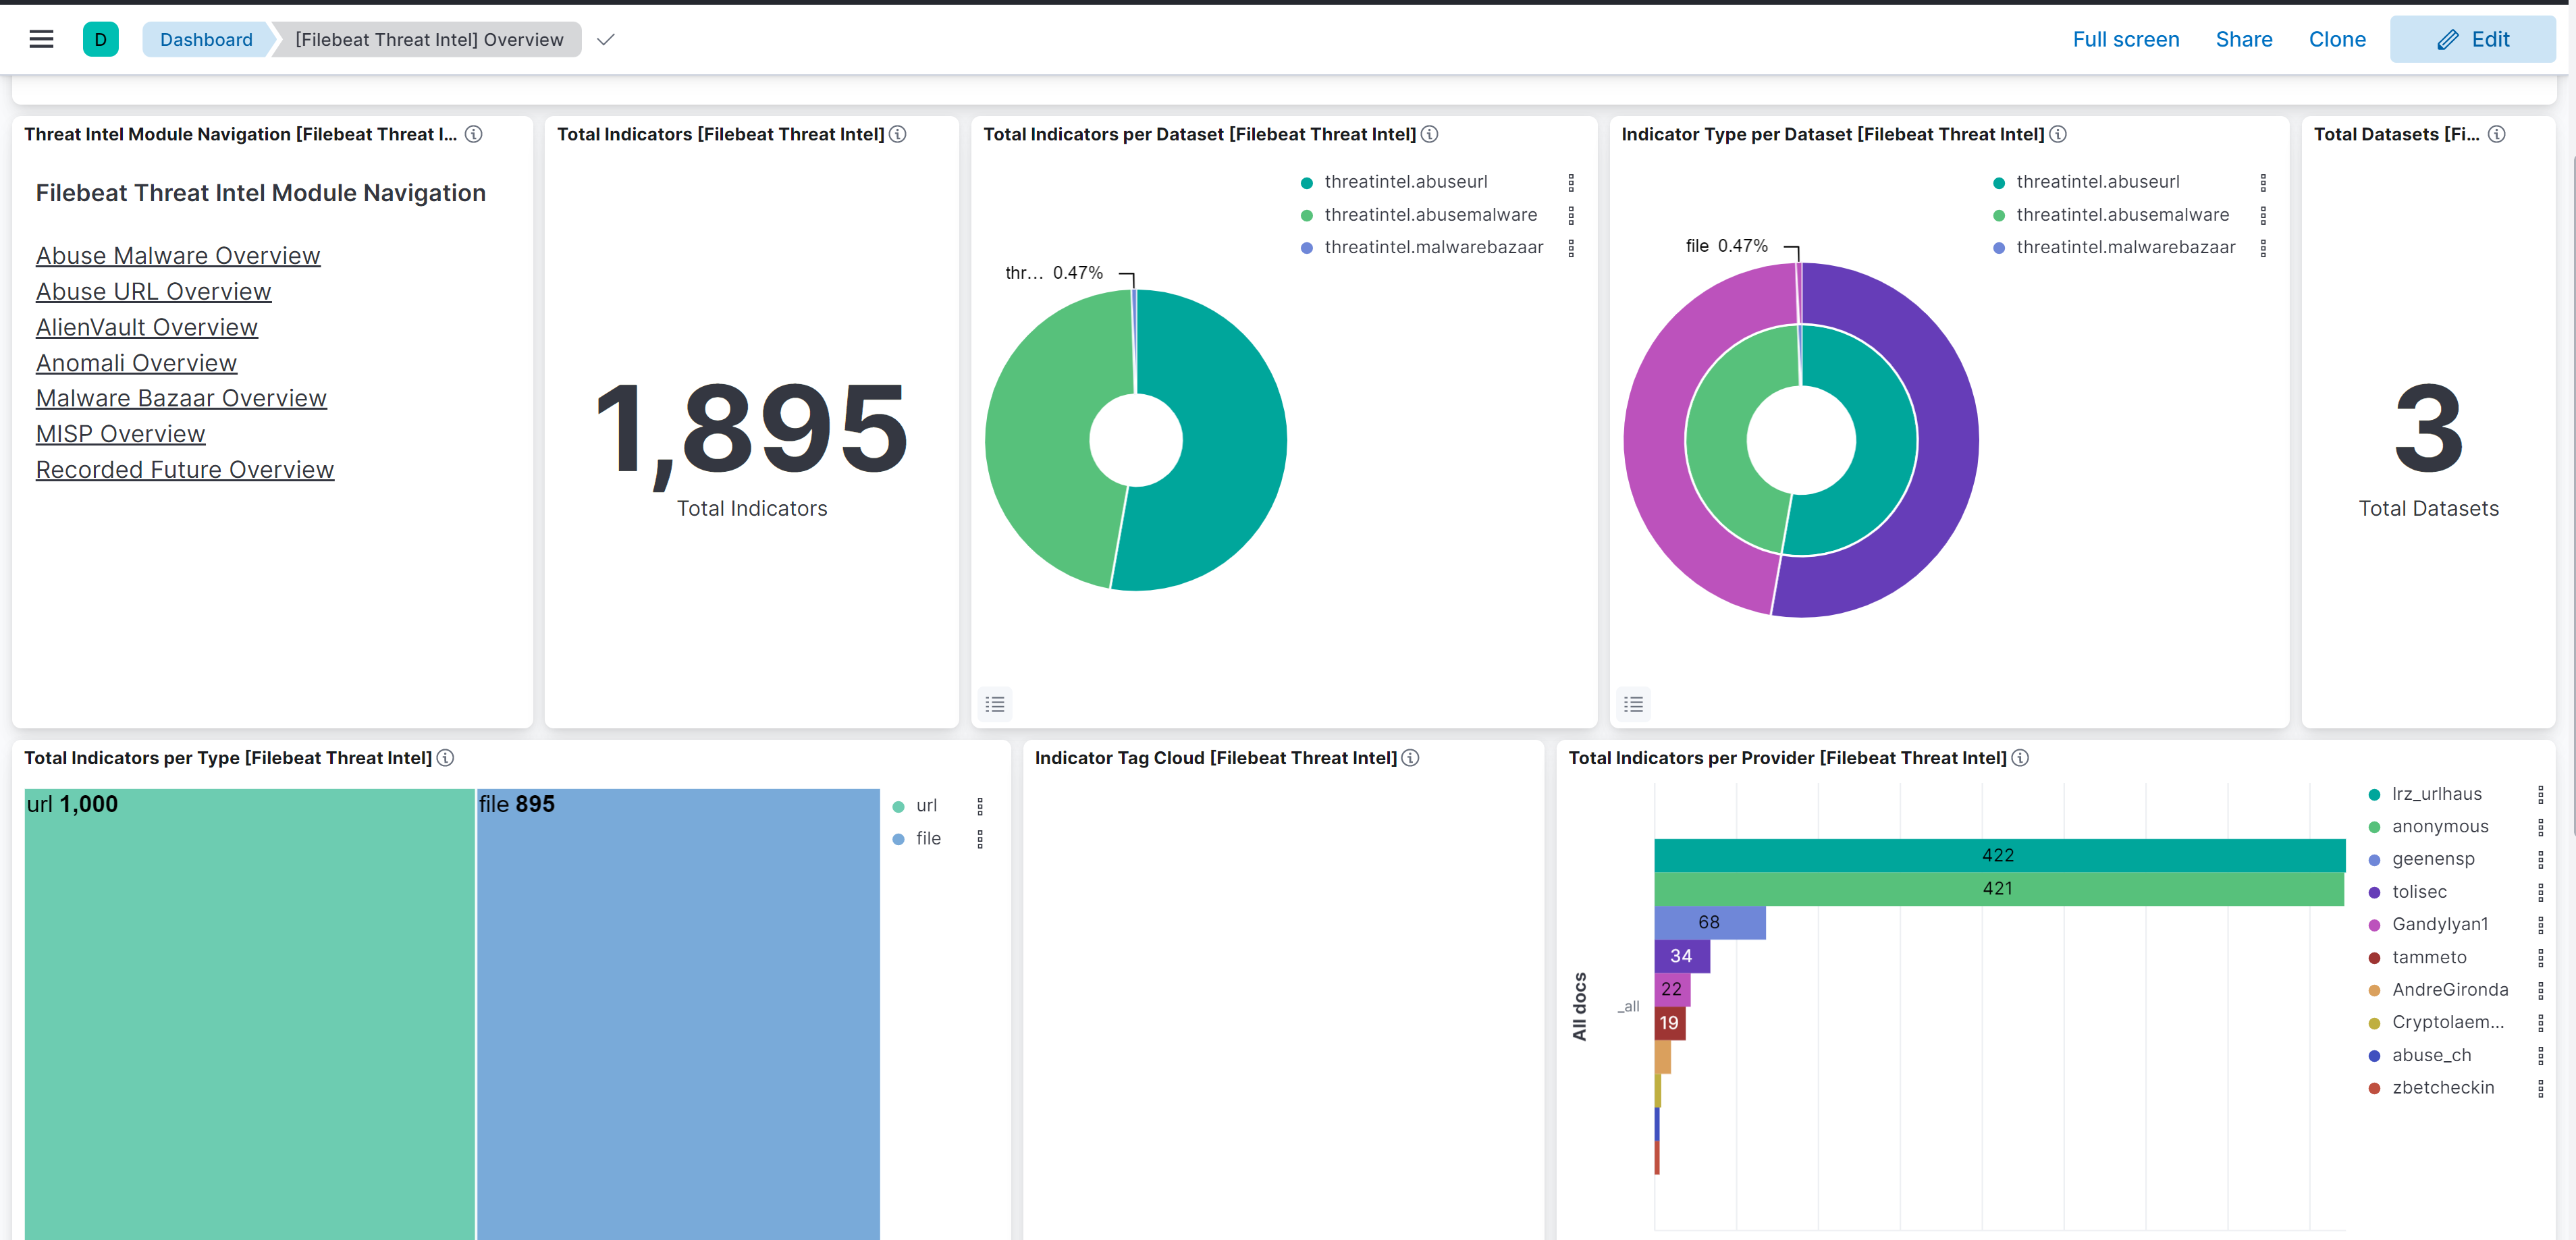Screen dimensions: 2576x1240
Task: Open the hamburger navigation menu
Action: click(41, 39)
